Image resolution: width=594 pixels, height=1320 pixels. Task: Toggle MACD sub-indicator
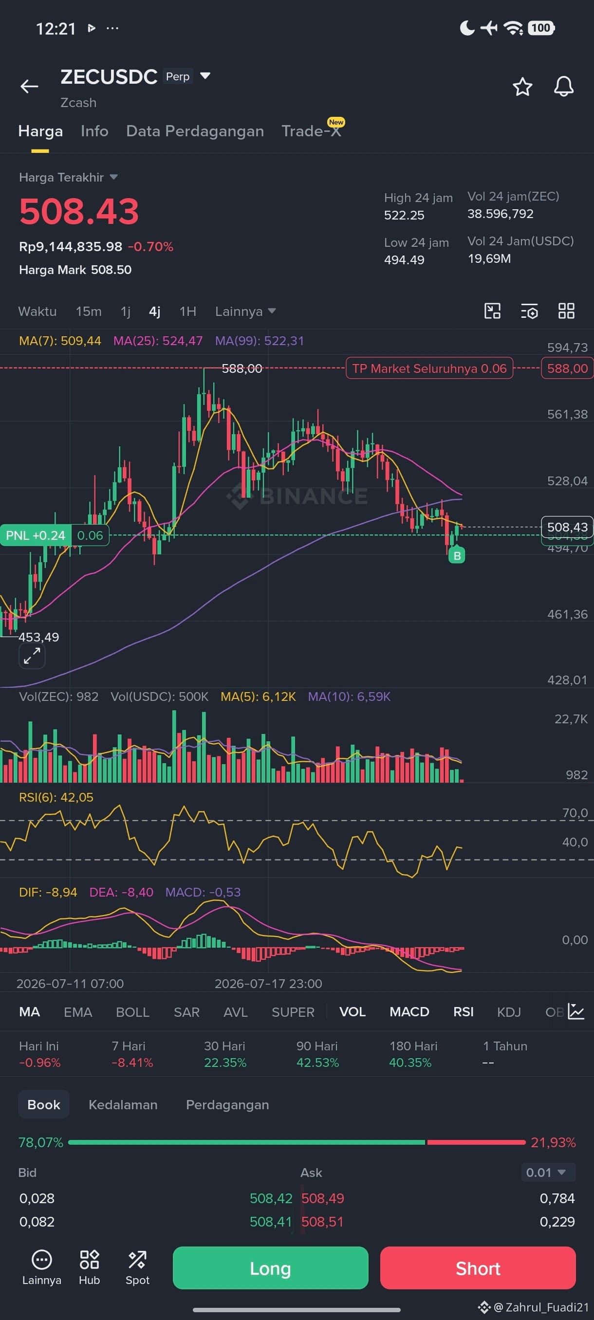(x=409, y=1012)
